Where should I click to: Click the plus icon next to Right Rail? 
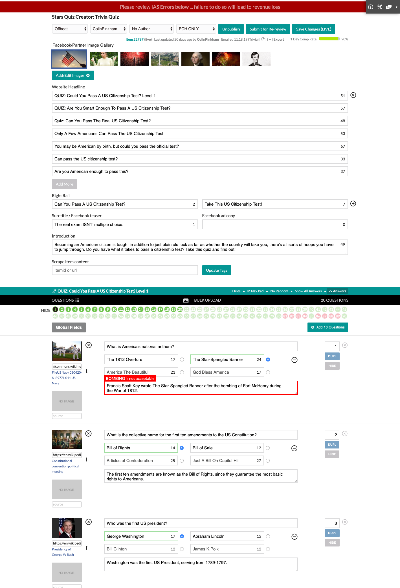tap(353, 204)
